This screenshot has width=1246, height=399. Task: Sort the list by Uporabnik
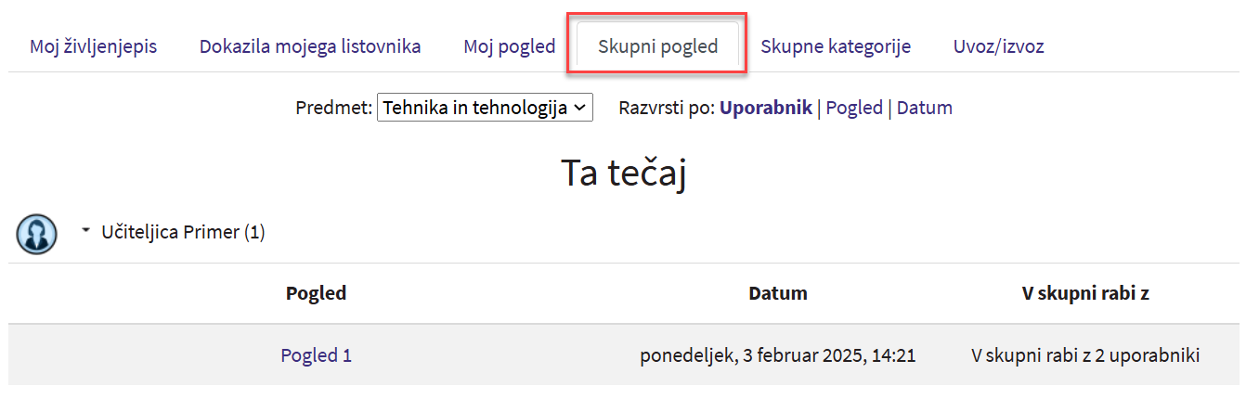(x=765, y=108)
